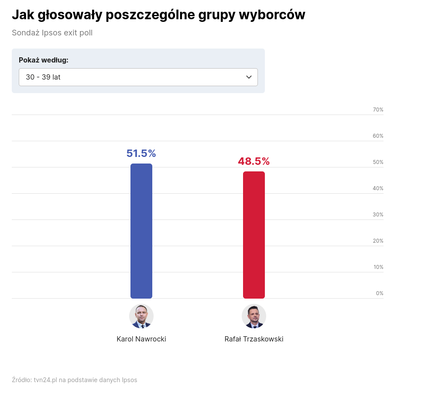The width and height of the screenshot is (425, 397).
Task: Click the 48.5% value label
Action: (254, 161)
